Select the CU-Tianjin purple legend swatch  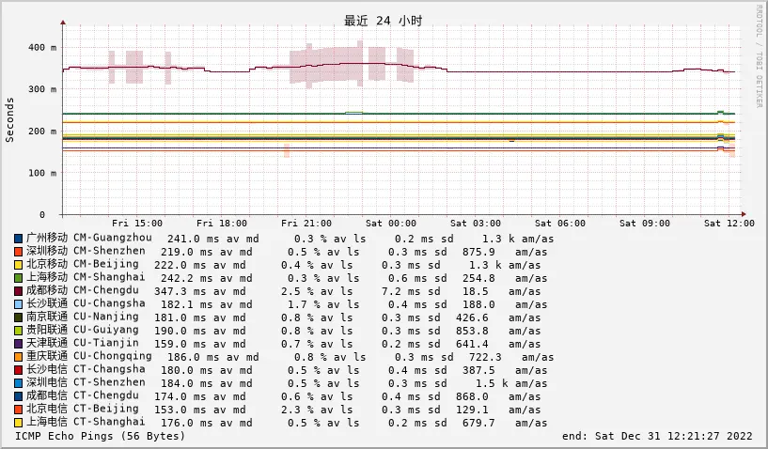[x=19, y=344]
